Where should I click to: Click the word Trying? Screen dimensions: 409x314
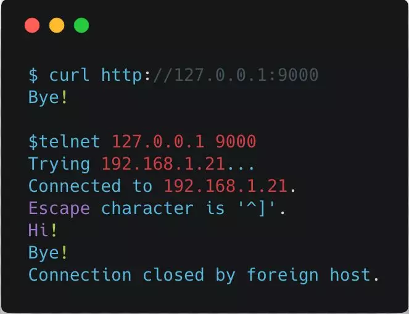(59, 164)
